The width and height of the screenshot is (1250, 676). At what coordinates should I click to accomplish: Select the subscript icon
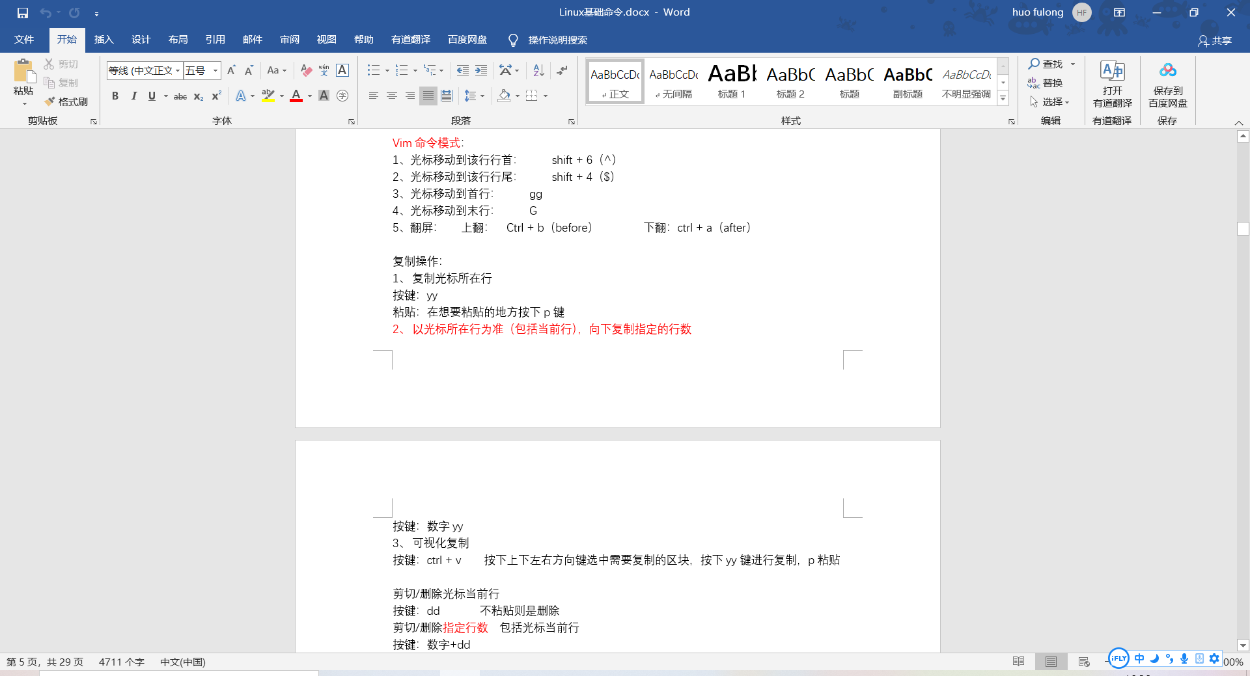(197, 96)
